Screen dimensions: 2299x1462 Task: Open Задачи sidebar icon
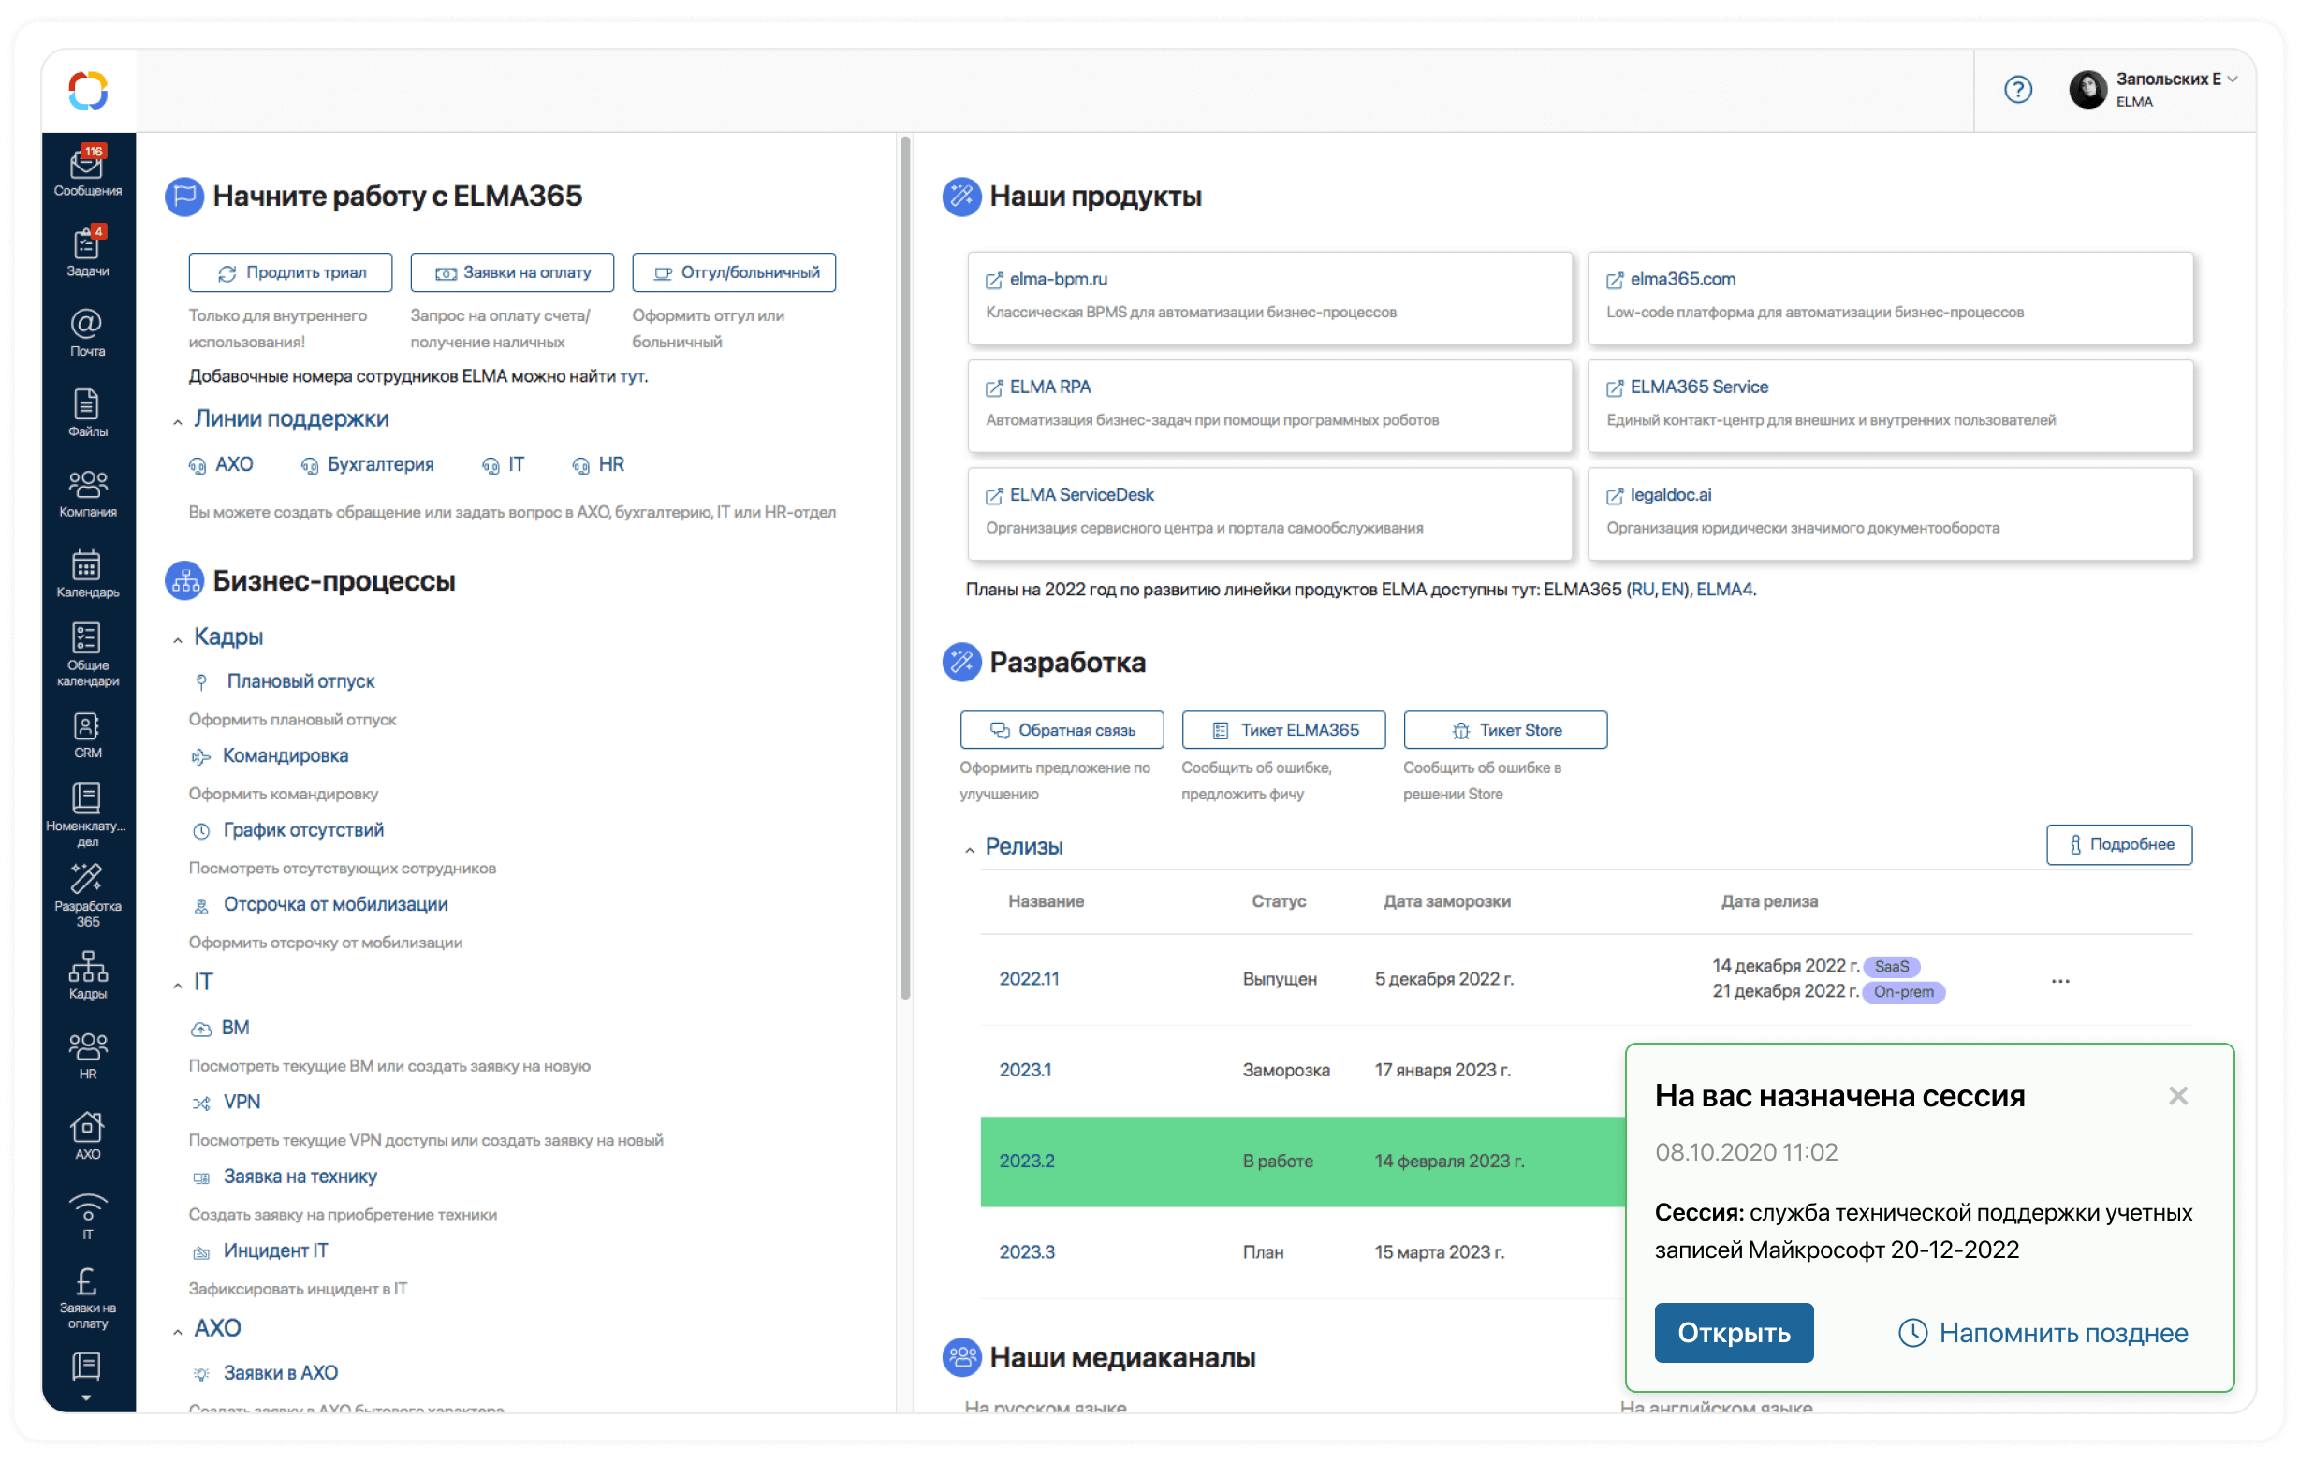(88, 252)
